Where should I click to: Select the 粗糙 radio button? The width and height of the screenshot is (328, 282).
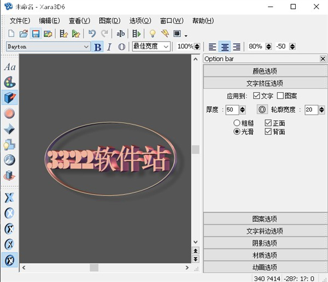pos(237,124)
